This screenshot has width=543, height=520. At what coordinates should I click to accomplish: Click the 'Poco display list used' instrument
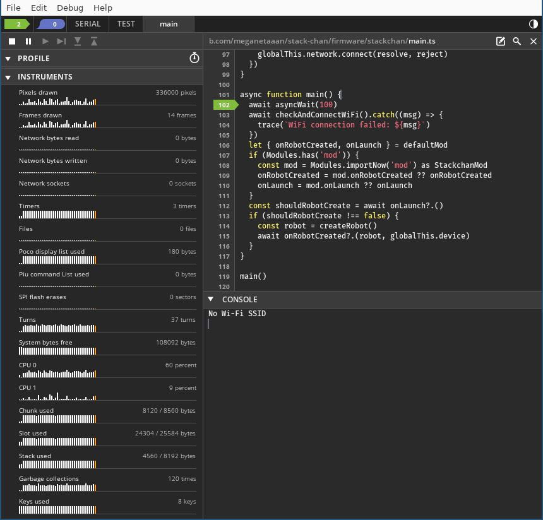coord(107,256)
